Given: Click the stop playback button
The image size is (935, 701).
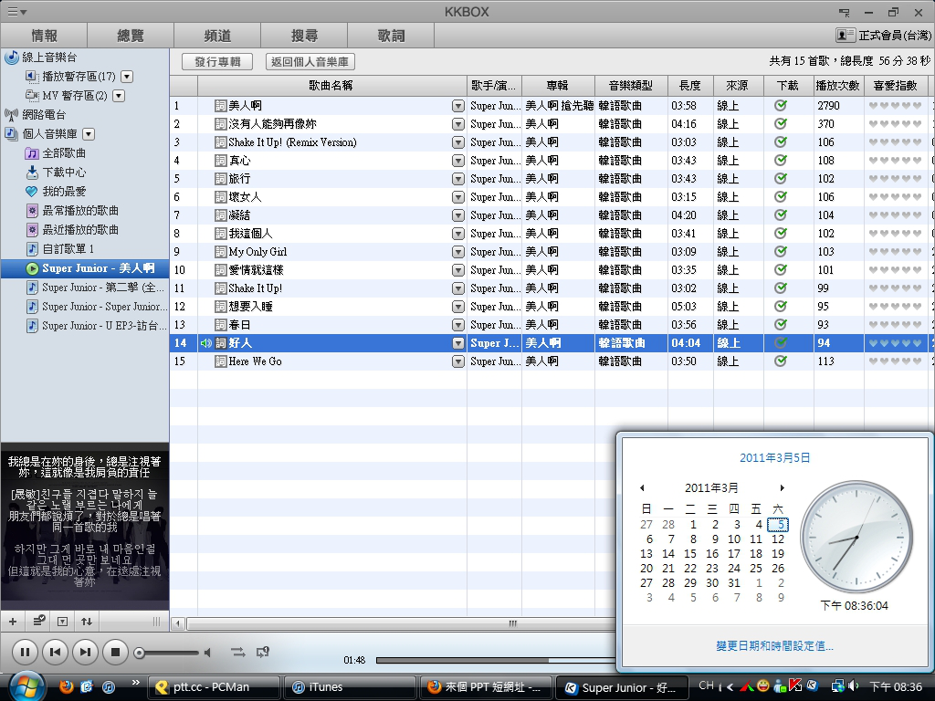Looking at the screenshot, I should [x=115, y=652].
